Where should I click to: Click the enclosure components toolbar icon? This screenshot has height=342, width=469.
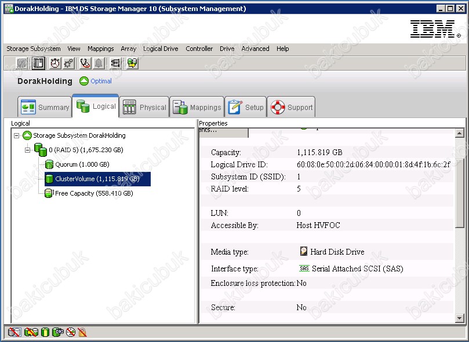pyautogui.click(x=115, y=63)
